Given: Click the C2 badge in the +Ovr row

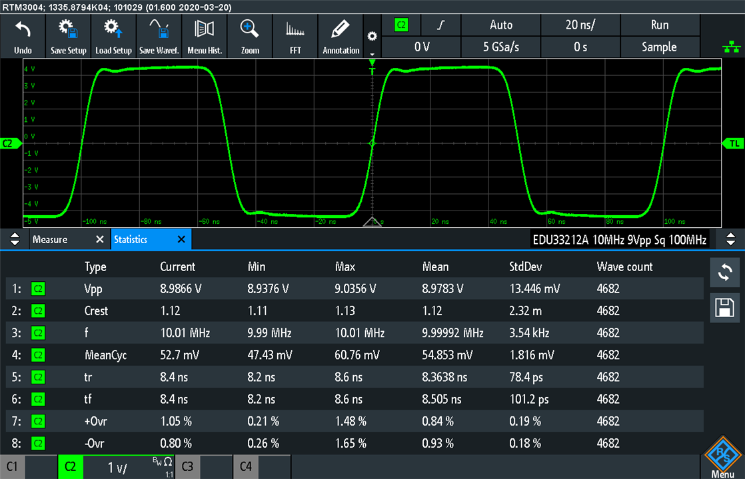Looking at the screenshot, I should point(38,422).
